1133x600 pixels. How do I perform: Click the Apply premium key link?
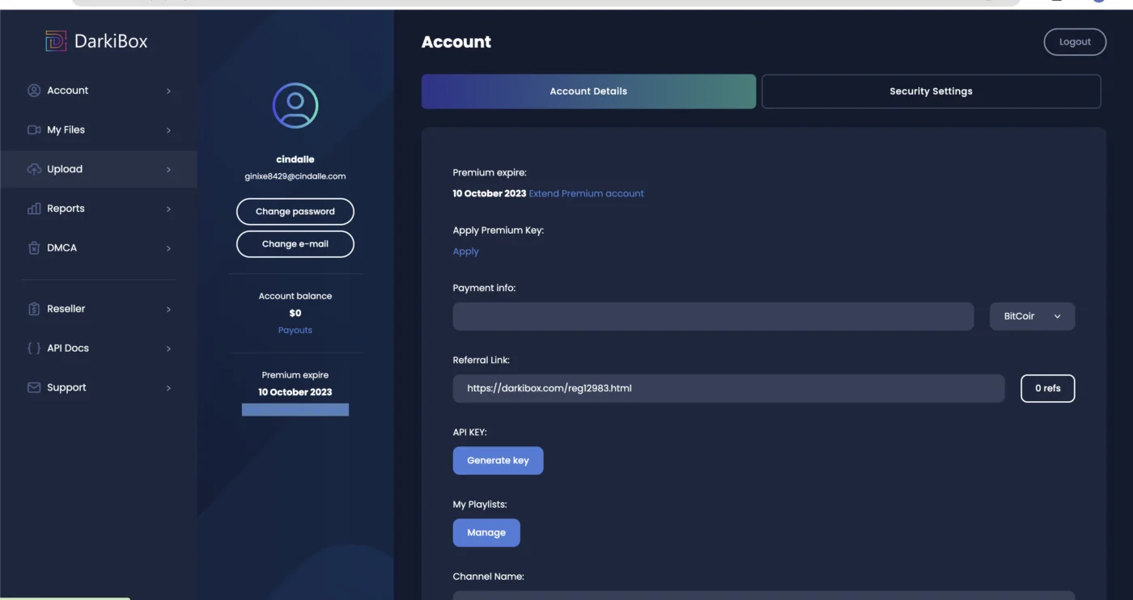point(465,251)
